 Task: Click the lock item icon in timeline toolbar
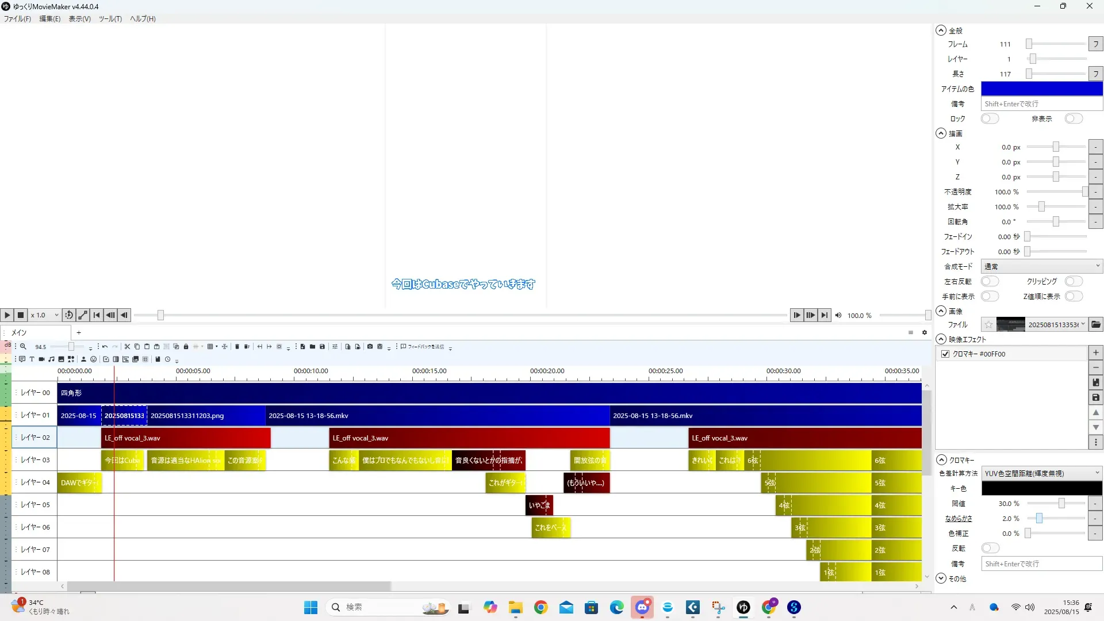[186, 347]
